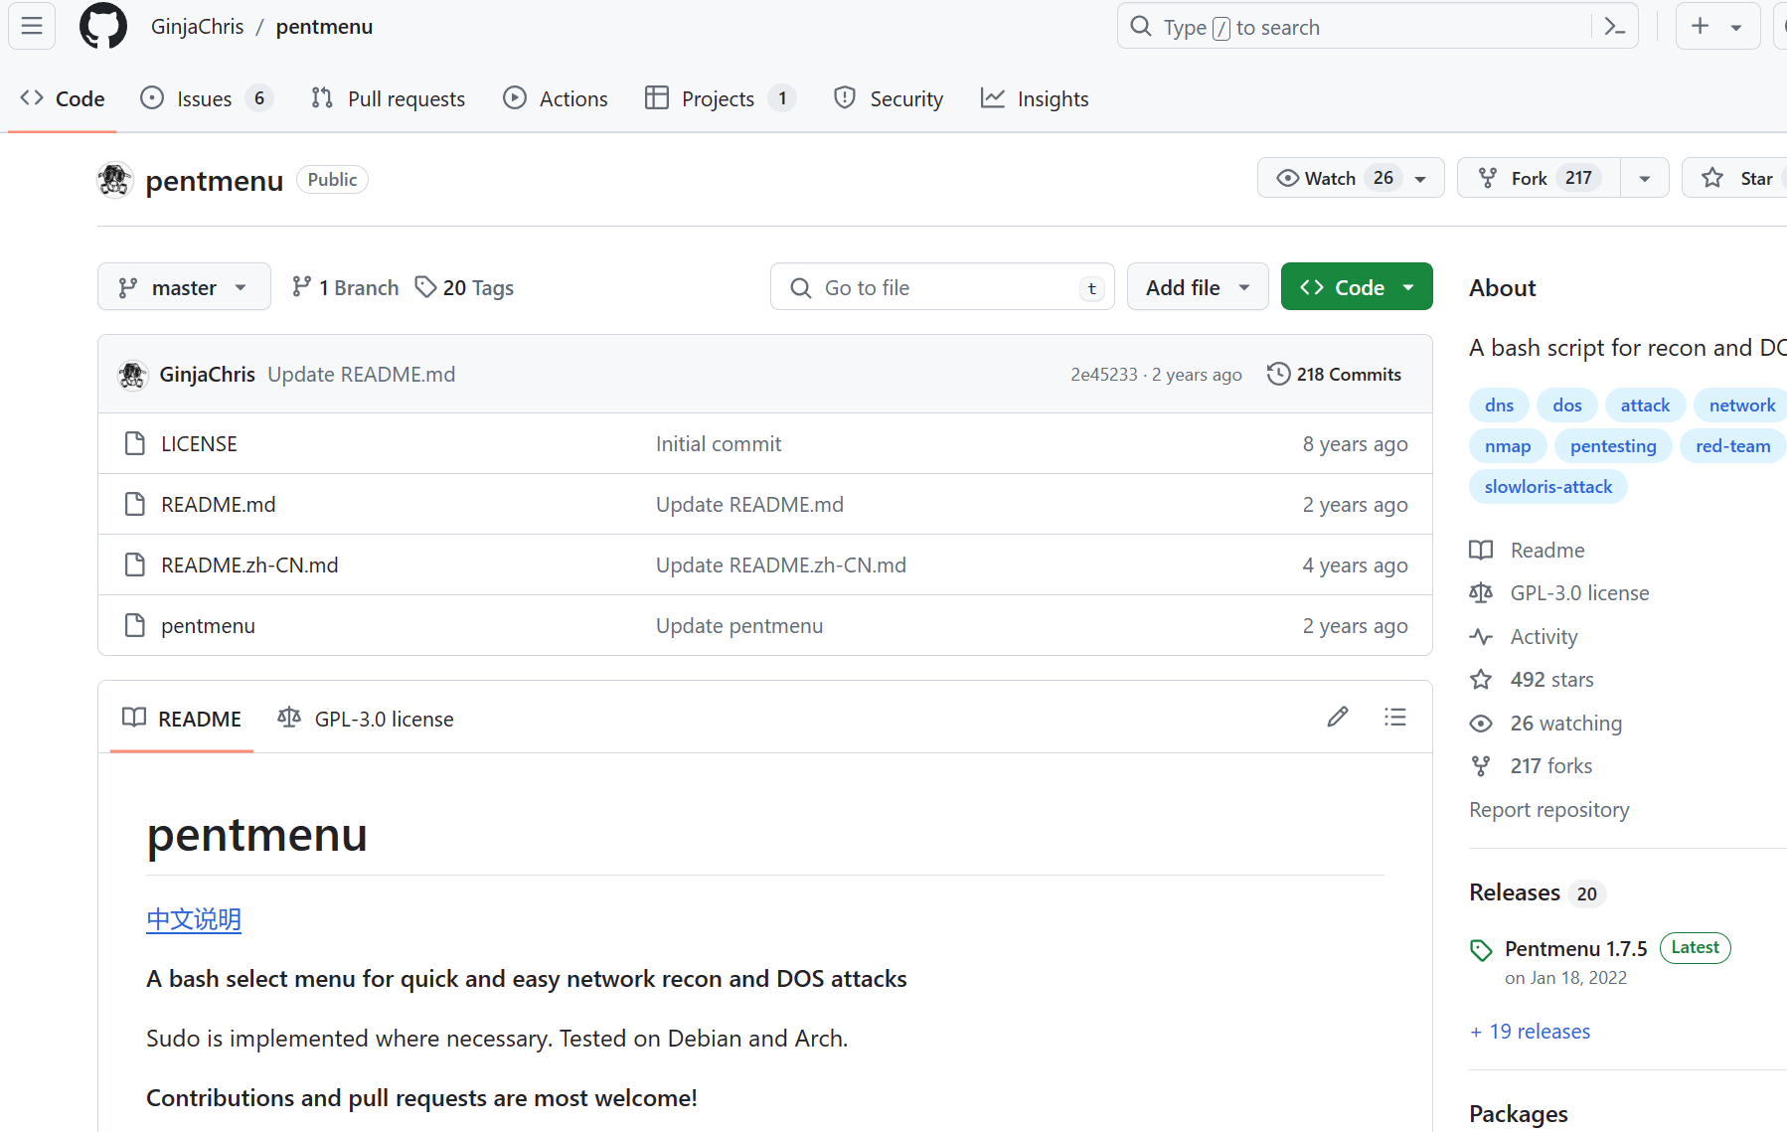The height and width of the screenshot is (1132, 1787).
Task: Open the pentmenu script file
Action: (x=208, y=626)
